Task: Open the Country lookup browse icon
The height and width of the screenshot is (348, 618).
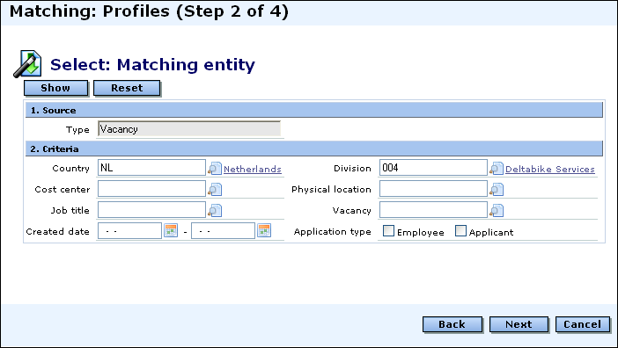Action: pos(215,169)
